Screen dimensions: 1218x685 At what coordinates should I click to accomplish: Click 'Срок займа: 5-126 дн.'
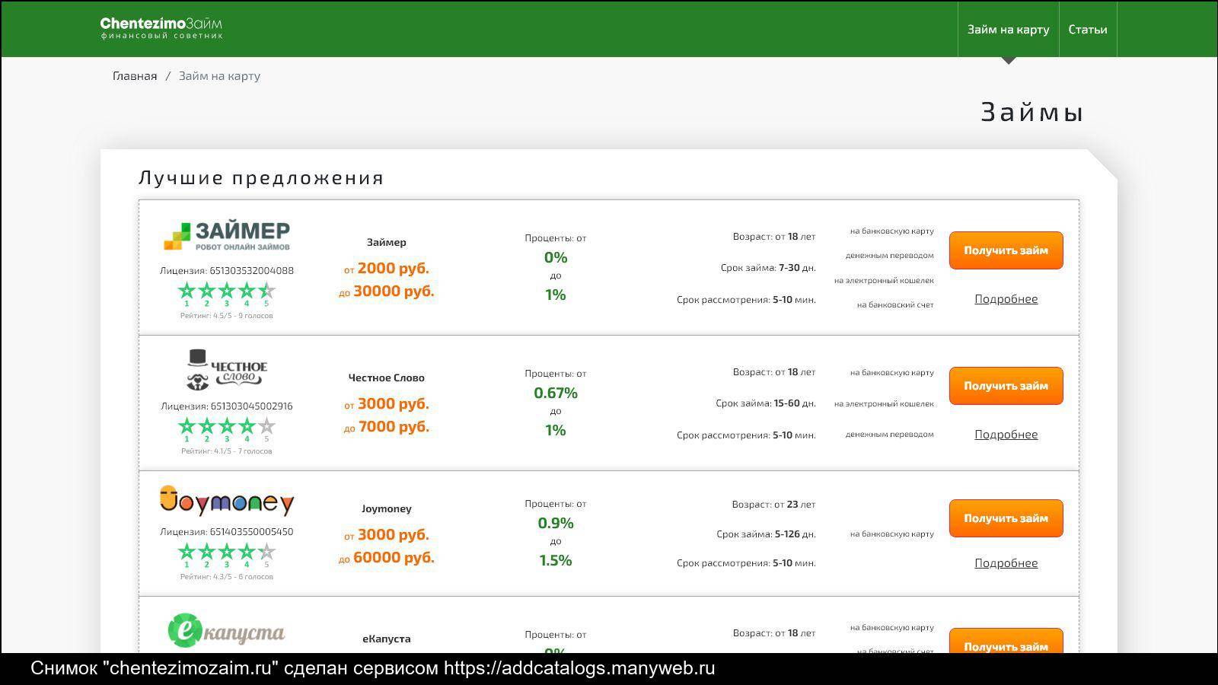pos(766,534)
